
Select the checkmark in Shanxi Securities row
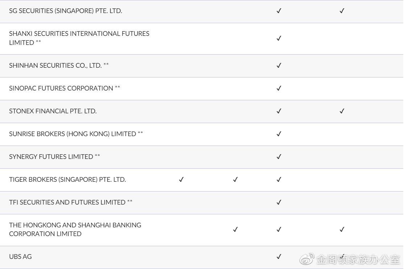tap(279, 38)
